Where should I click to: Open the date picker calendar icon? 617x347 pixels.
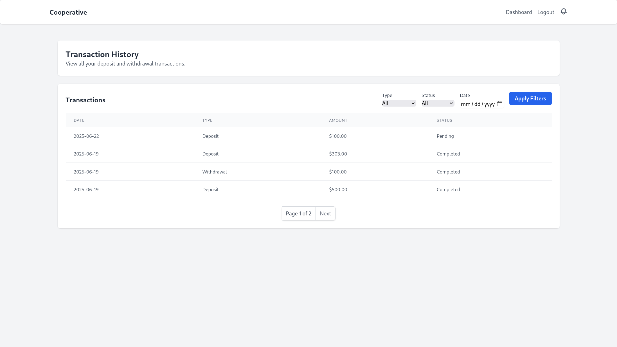coord(499,104)
